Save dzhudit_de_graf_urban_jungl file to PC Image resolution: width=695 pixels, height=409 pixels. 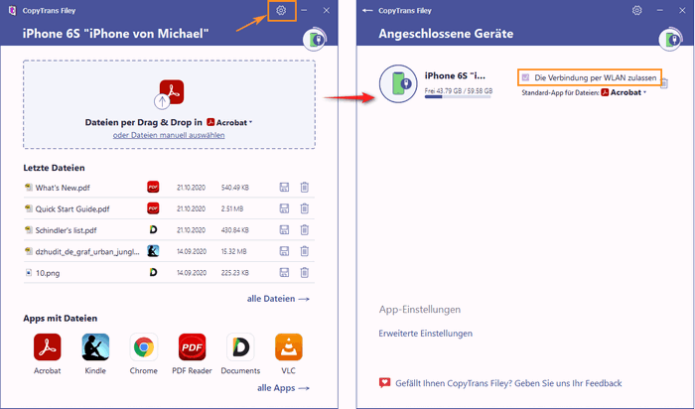coord(284,251)
